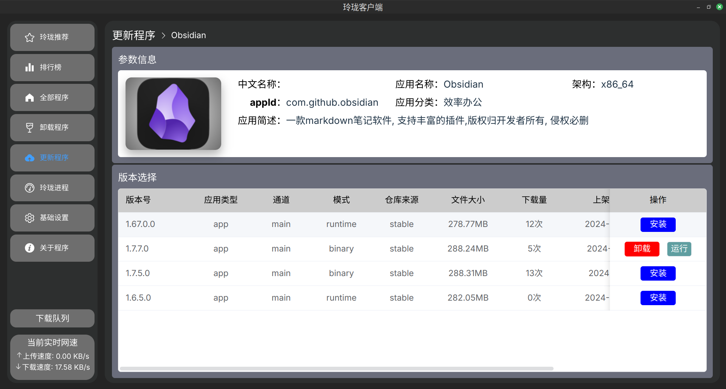The width and height of the screenshot is (726, 389).
Task: Click the file size 288.24MB cell
Action: (x=468, y=249)
